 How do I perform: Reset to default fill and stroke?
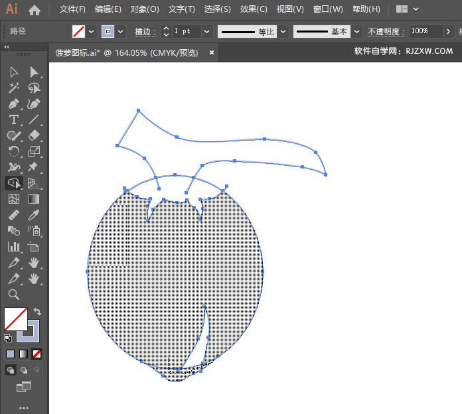pos(8,338)
